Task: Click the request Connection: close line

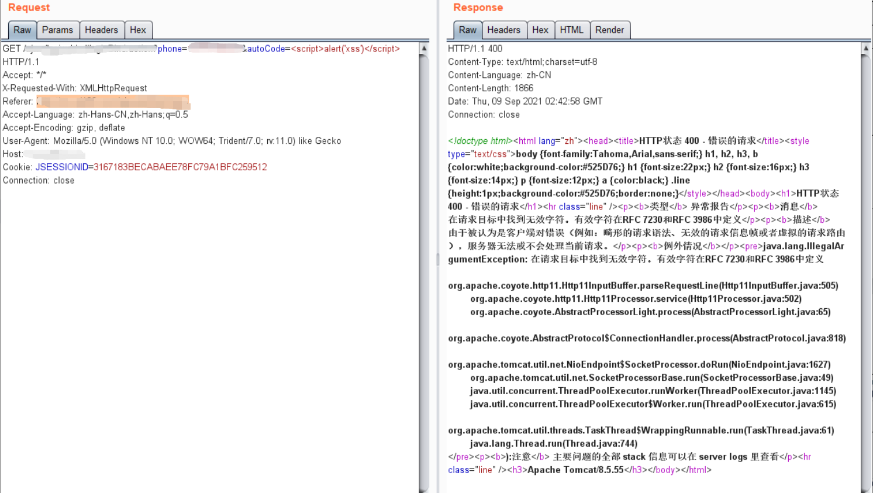Action: (39, 180)
